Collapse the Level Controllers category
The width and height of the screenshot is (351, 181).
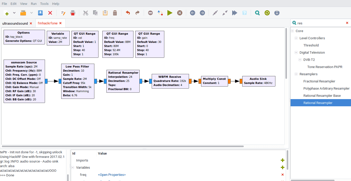(x=296, y=38)
